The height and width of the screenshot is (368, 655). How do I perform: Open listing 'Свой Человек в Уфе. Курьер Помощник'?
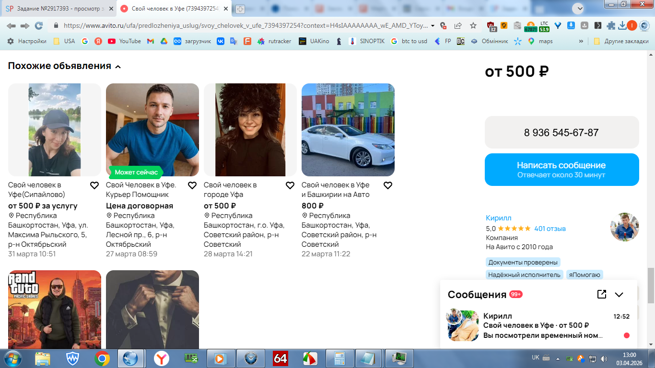pyautogui.click(x=141, y=190)
